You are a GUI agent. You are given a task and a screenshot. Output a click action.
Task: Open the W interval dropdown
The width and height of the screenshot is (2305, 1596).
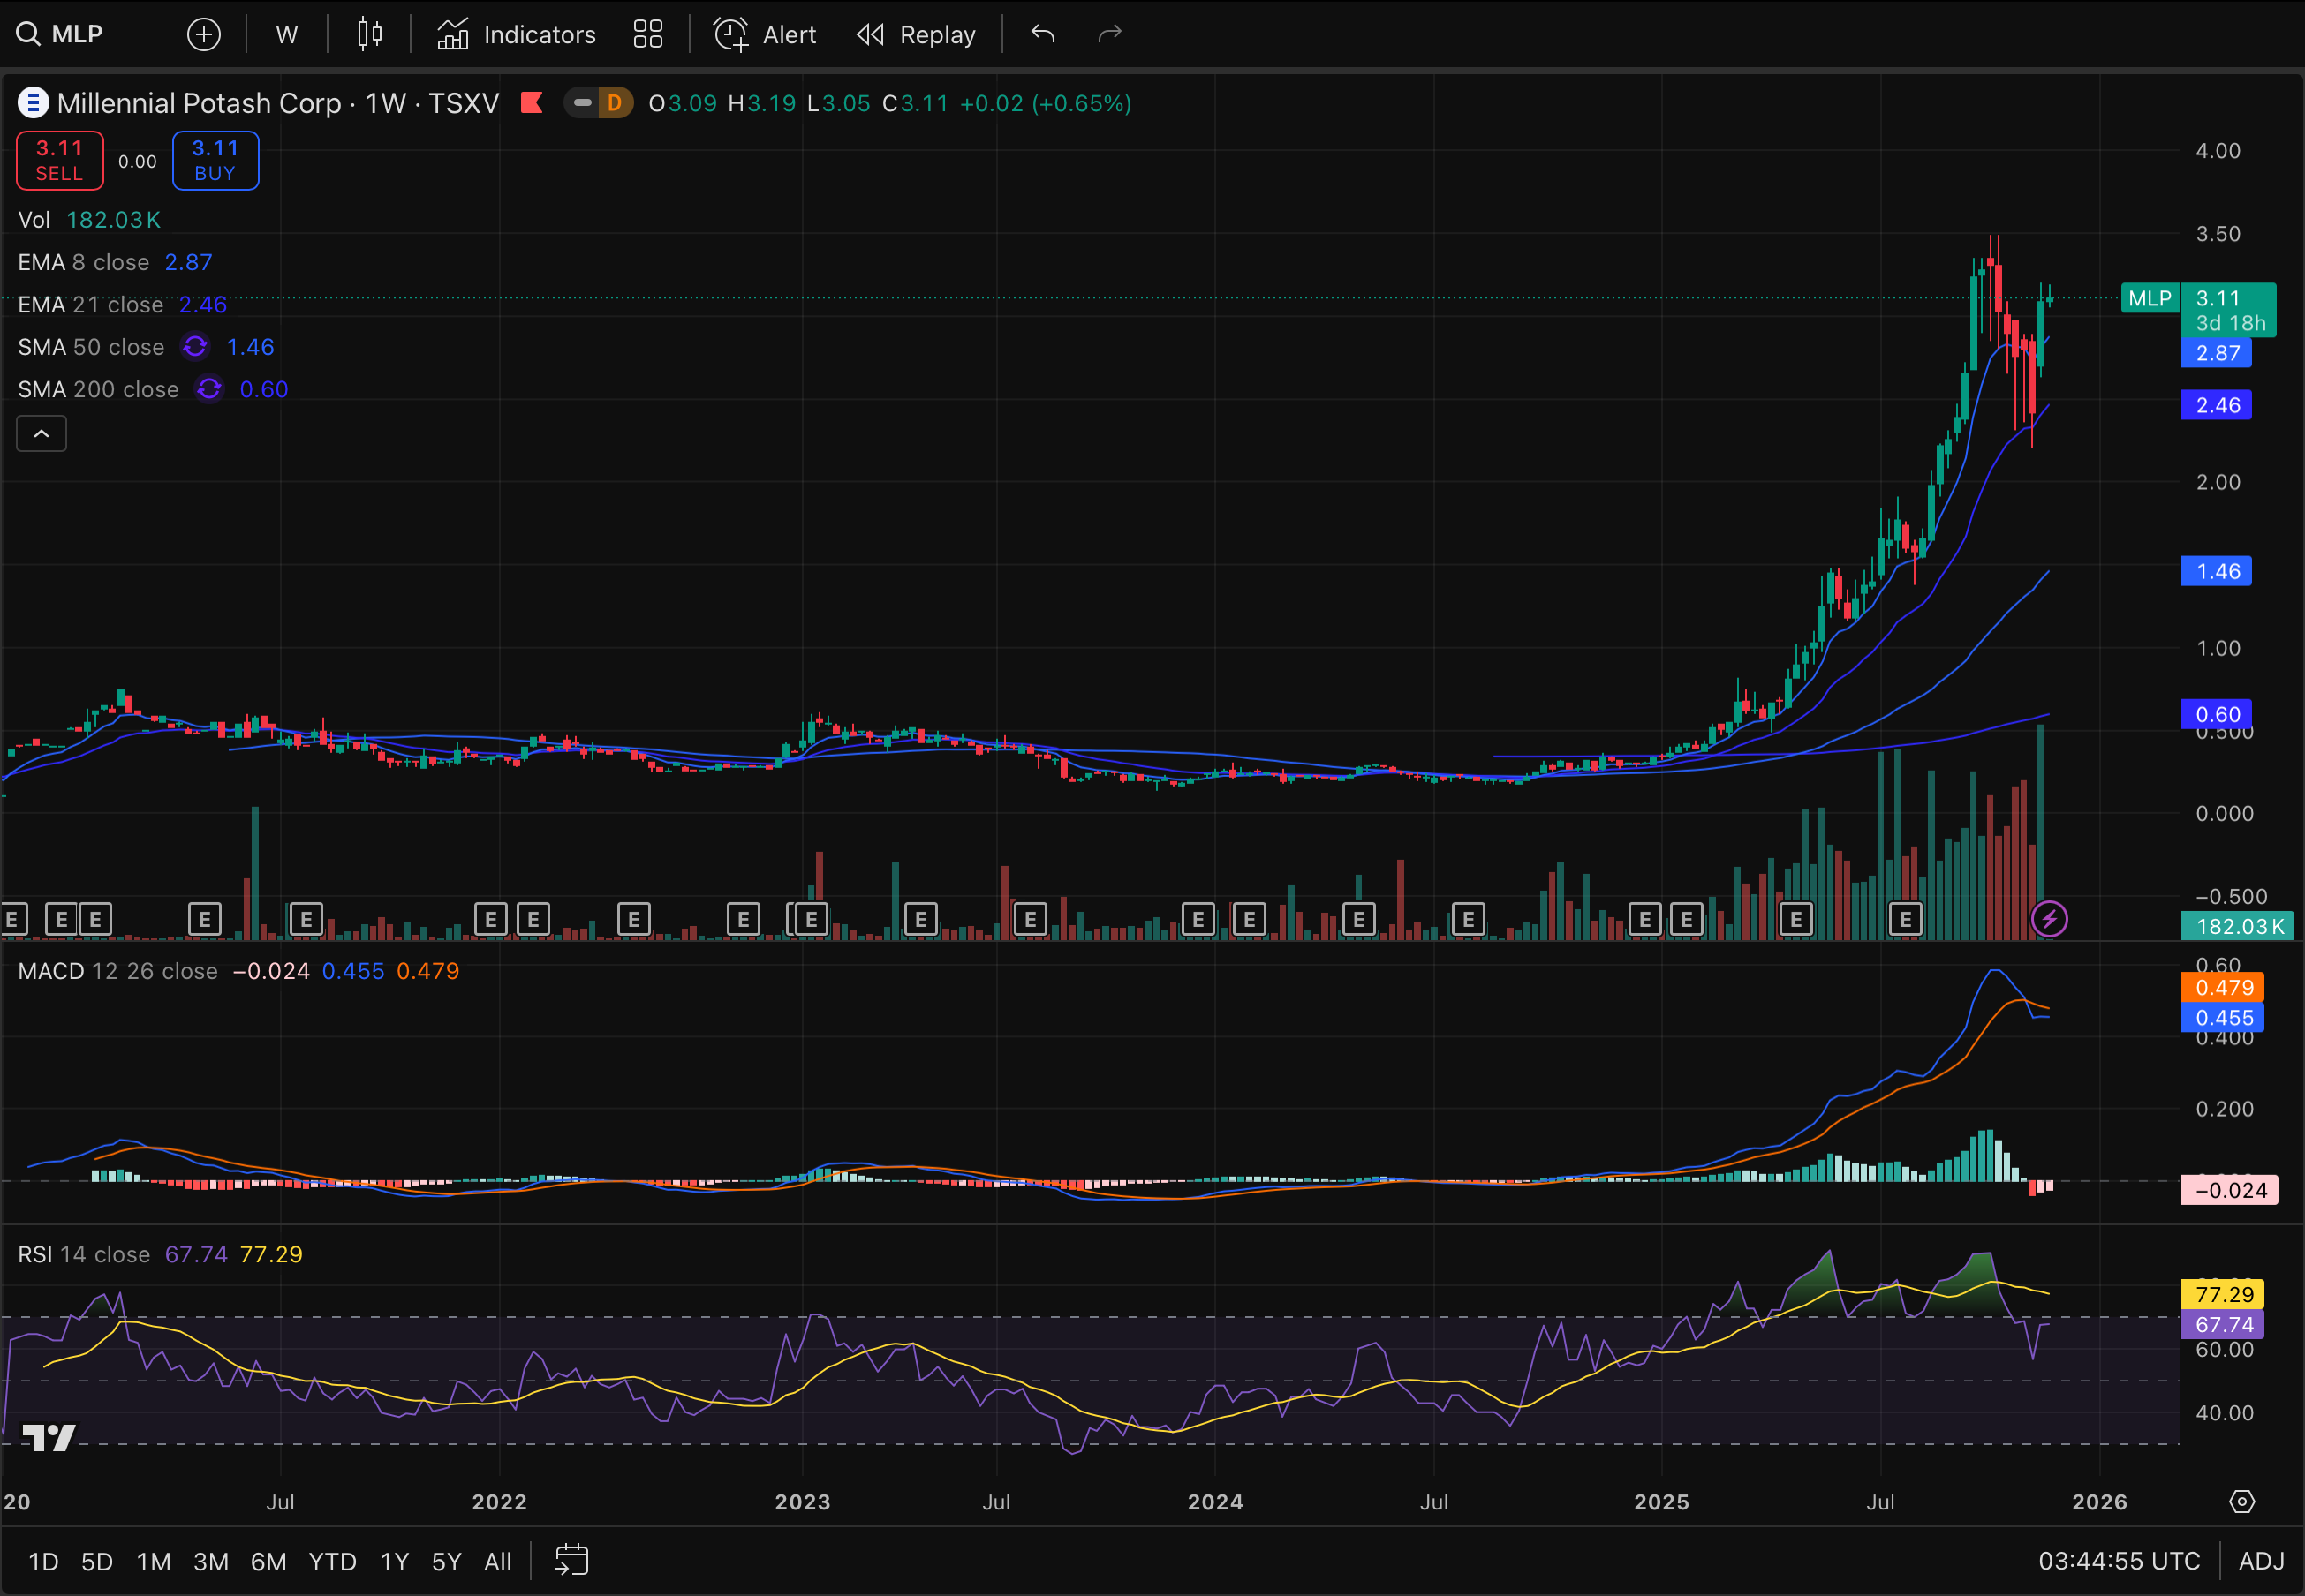coord(286,35)
